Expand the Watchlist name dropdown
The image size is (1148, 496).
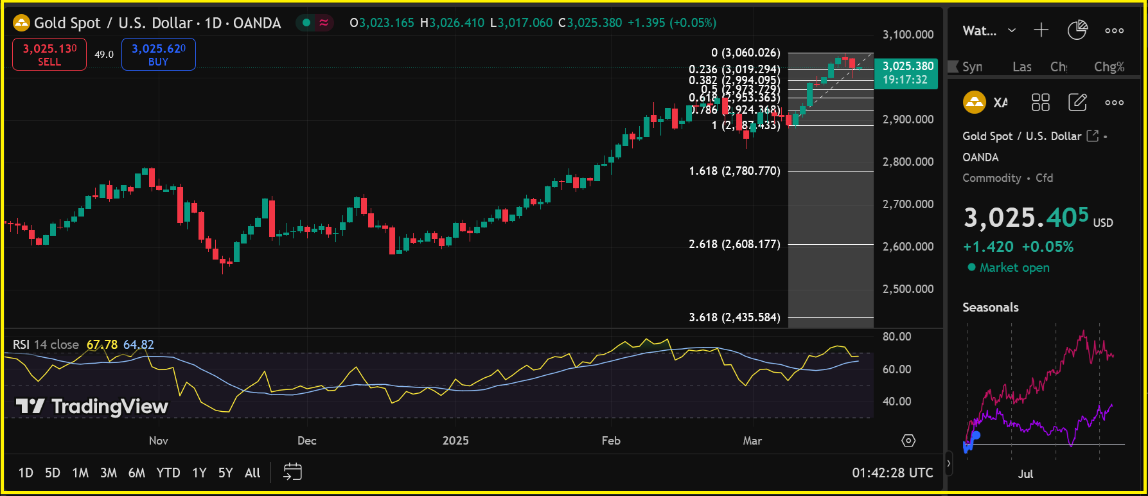point(1011,30)
